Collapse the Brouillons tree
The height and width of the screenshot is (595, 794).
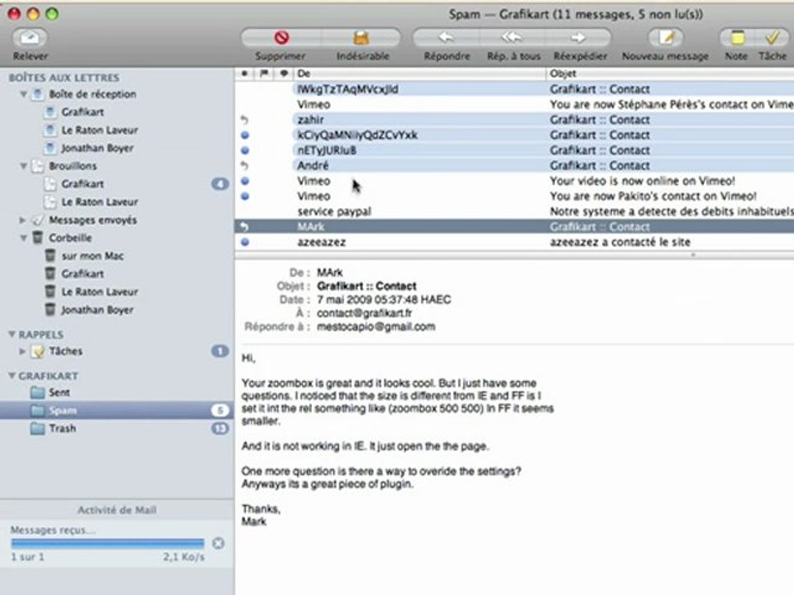tap(23, 166)
